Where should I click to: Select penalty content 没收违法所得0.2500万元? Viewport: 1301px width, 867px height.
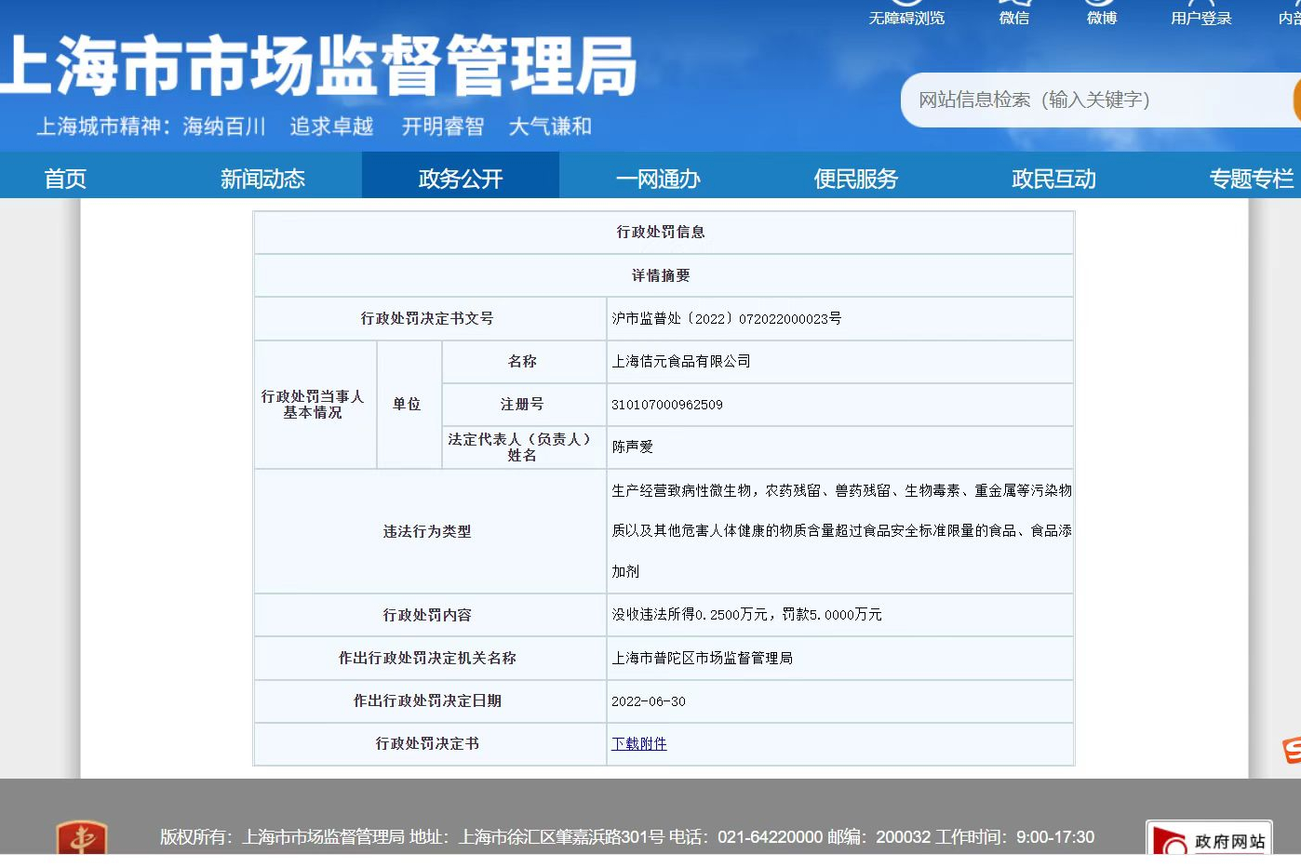(x=690, y=614)
